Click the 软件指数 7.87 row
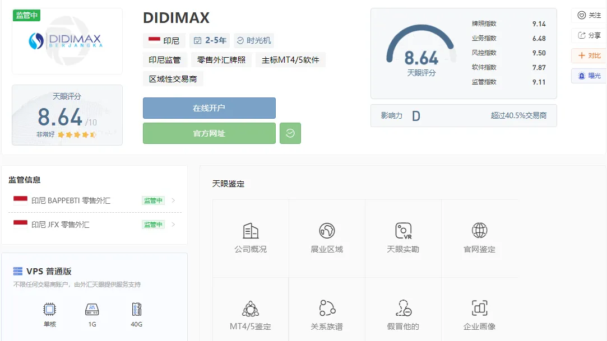This screenshot has height=341, width=607. [x=508, y=67]
